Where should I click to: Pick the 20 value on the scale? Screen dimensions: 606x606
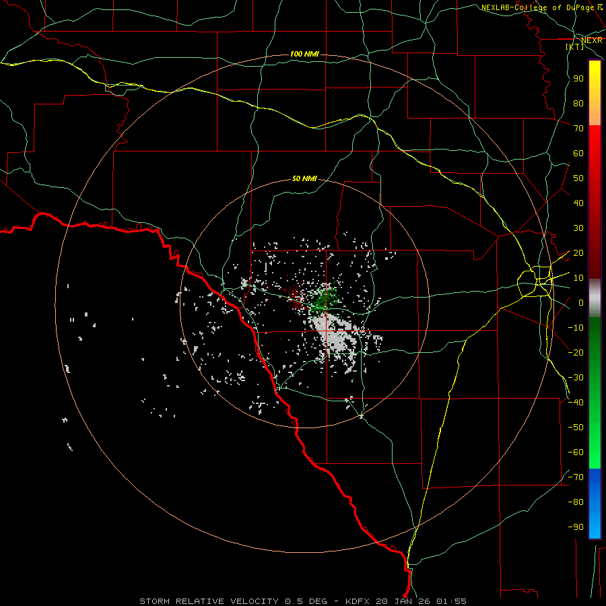pyautogui.click(x=578, y=252)
